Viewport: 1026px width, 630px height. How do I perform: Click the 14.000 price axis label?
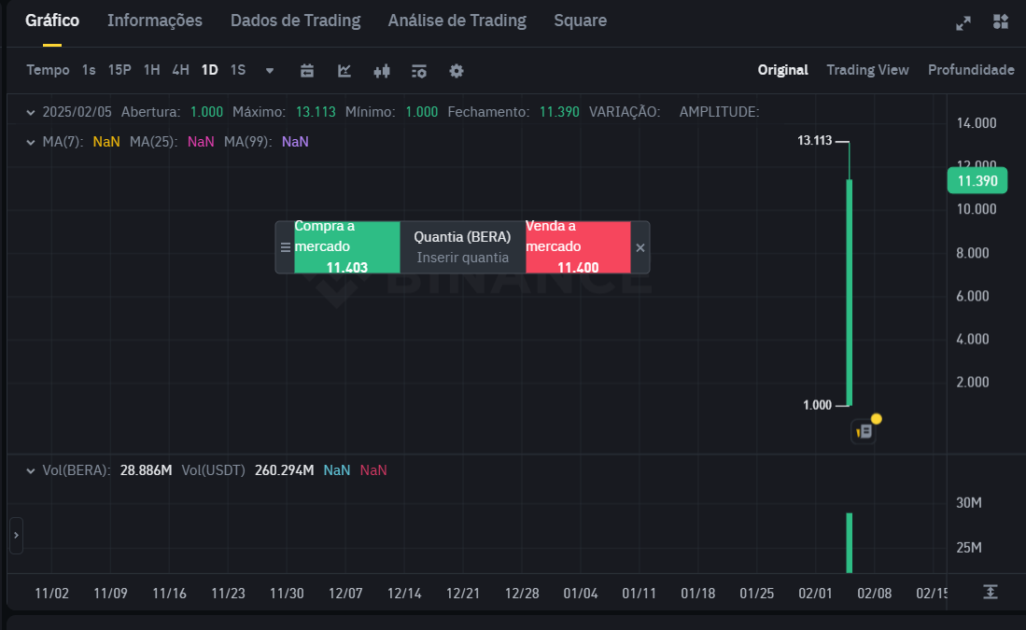(977, 123)
